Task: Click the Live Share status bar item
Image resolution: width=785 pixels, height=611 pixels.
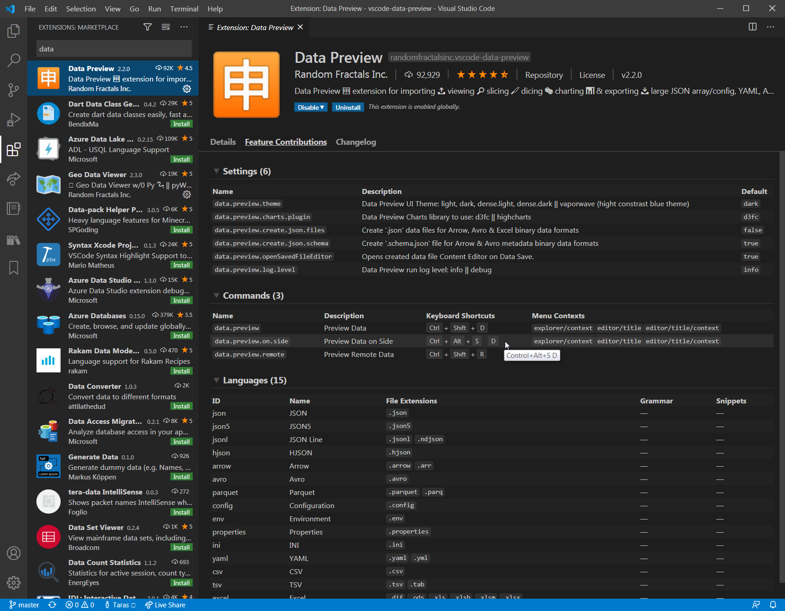Action: (165, 605)
